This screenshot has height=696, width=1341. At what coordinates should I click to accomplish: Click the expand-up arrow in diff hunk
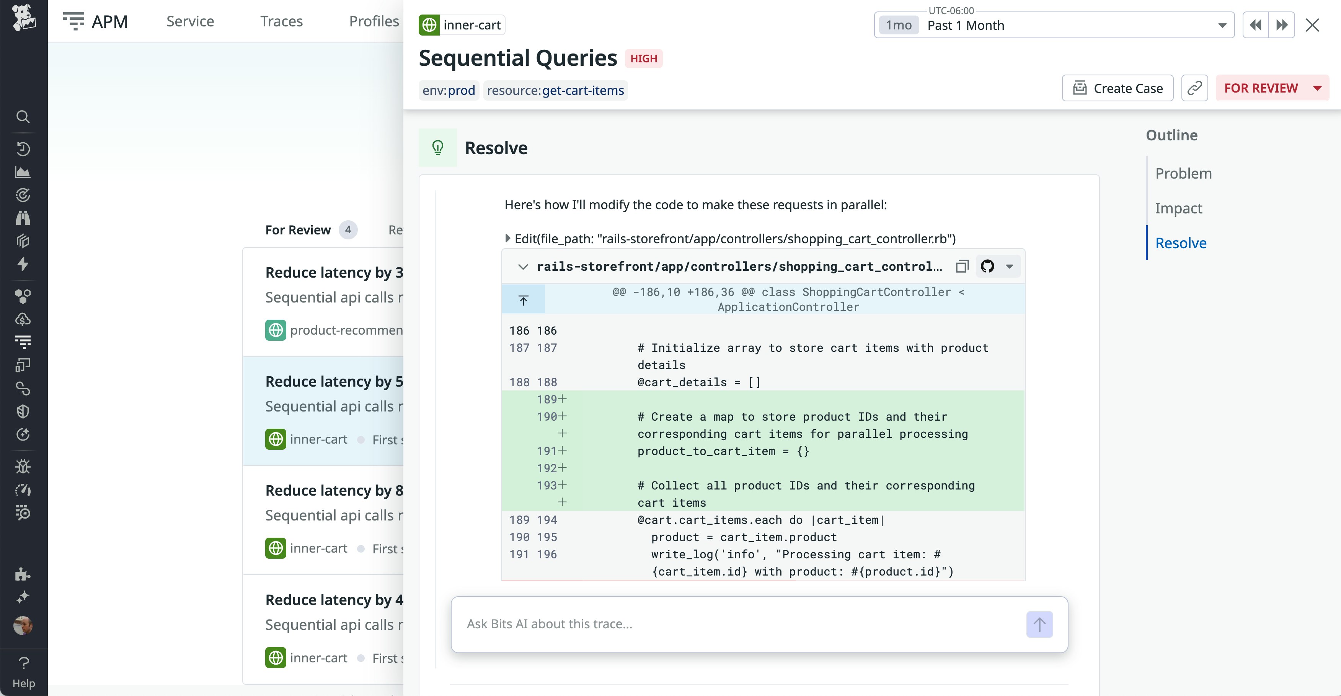[x=523, y=299]
